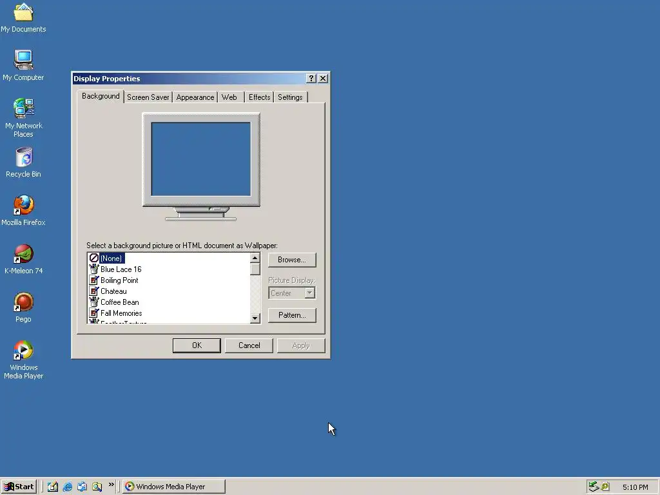Select the Windows Media Player desktop shortcut
The height and width of the screenshot is (495, 660).
click(23, 360)
